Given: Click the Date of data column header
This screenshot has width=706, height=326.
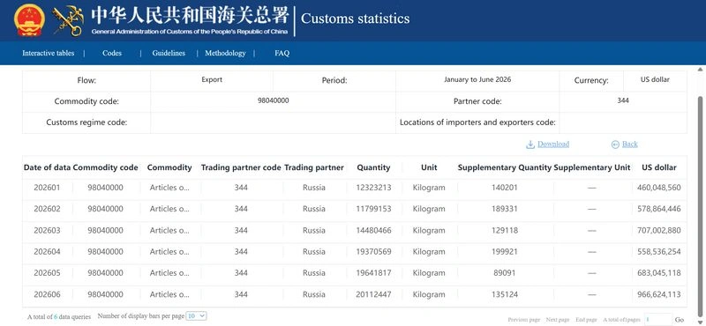Looking at the screenshot, I should tap(47, 167).
